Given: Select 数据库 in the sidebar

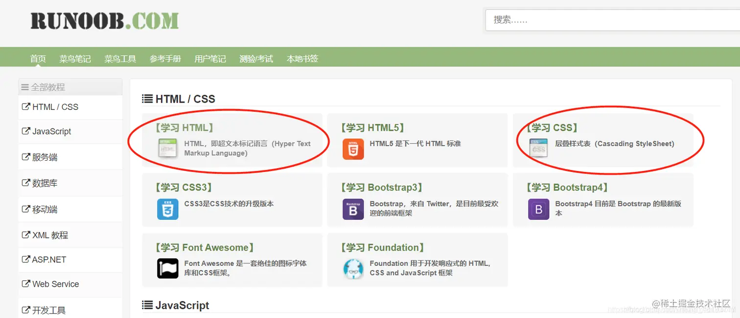Looking at the screenshot, I should tap(70, 183).
